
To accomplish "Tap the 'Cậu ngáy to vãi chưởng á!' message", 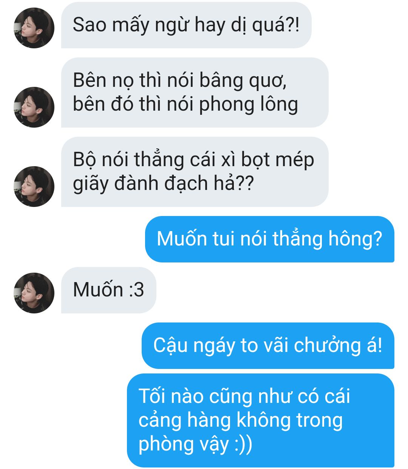I will coord(268,346).
